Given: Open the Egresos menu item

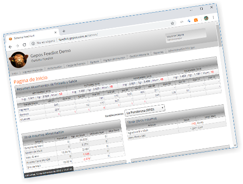Looking at the screenshot, I should coord(94,62).
